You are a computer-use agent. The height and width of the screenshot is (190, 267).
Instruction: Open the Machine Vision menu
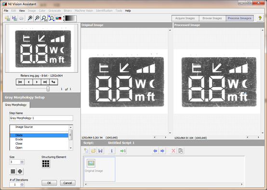coord(84,11)
